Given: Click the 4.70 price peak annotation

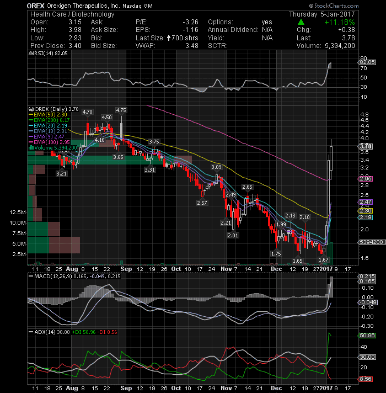Looking at the screenshot, I should pos(87,112).
